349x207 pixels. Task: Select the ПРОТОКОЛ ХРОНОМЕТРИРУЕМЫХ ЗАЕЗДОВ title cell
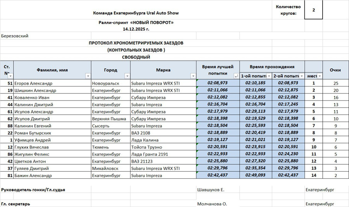[136, 43]
